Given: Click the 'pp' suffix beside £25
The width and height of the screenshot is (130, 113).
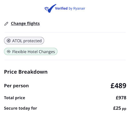Looking at the screenshot, I should [124, 109].
